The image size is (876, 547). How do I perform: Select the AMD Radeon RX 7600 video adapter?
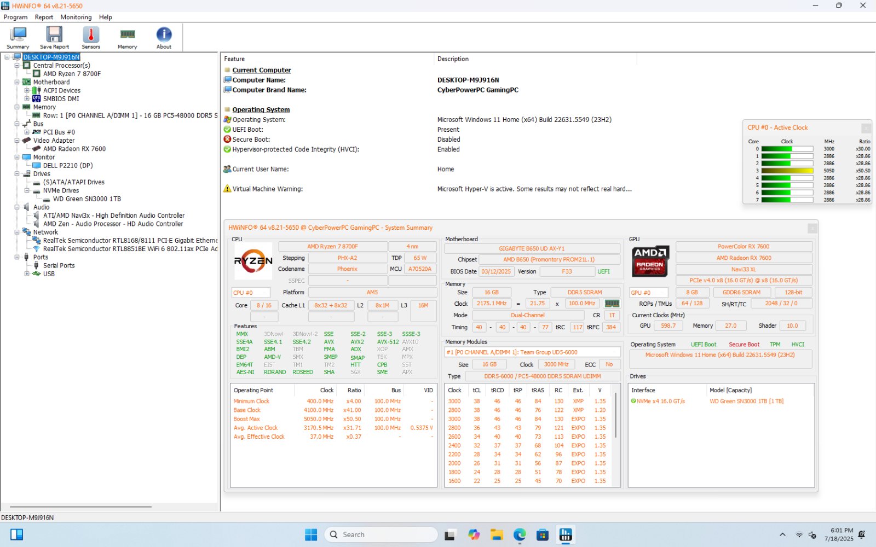pyautogui.click(x=74, y=148)
